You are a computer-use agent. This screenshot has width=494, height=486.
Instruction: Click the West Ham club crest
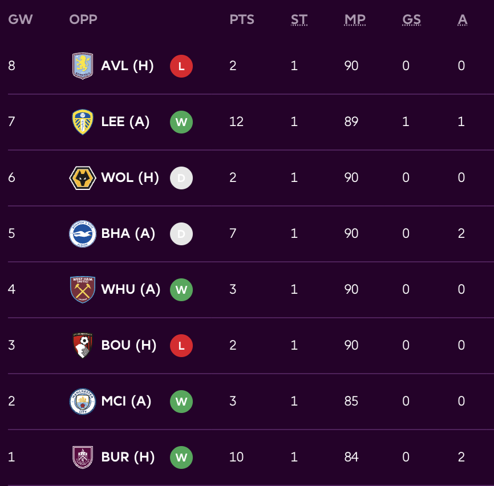[83, 290]
